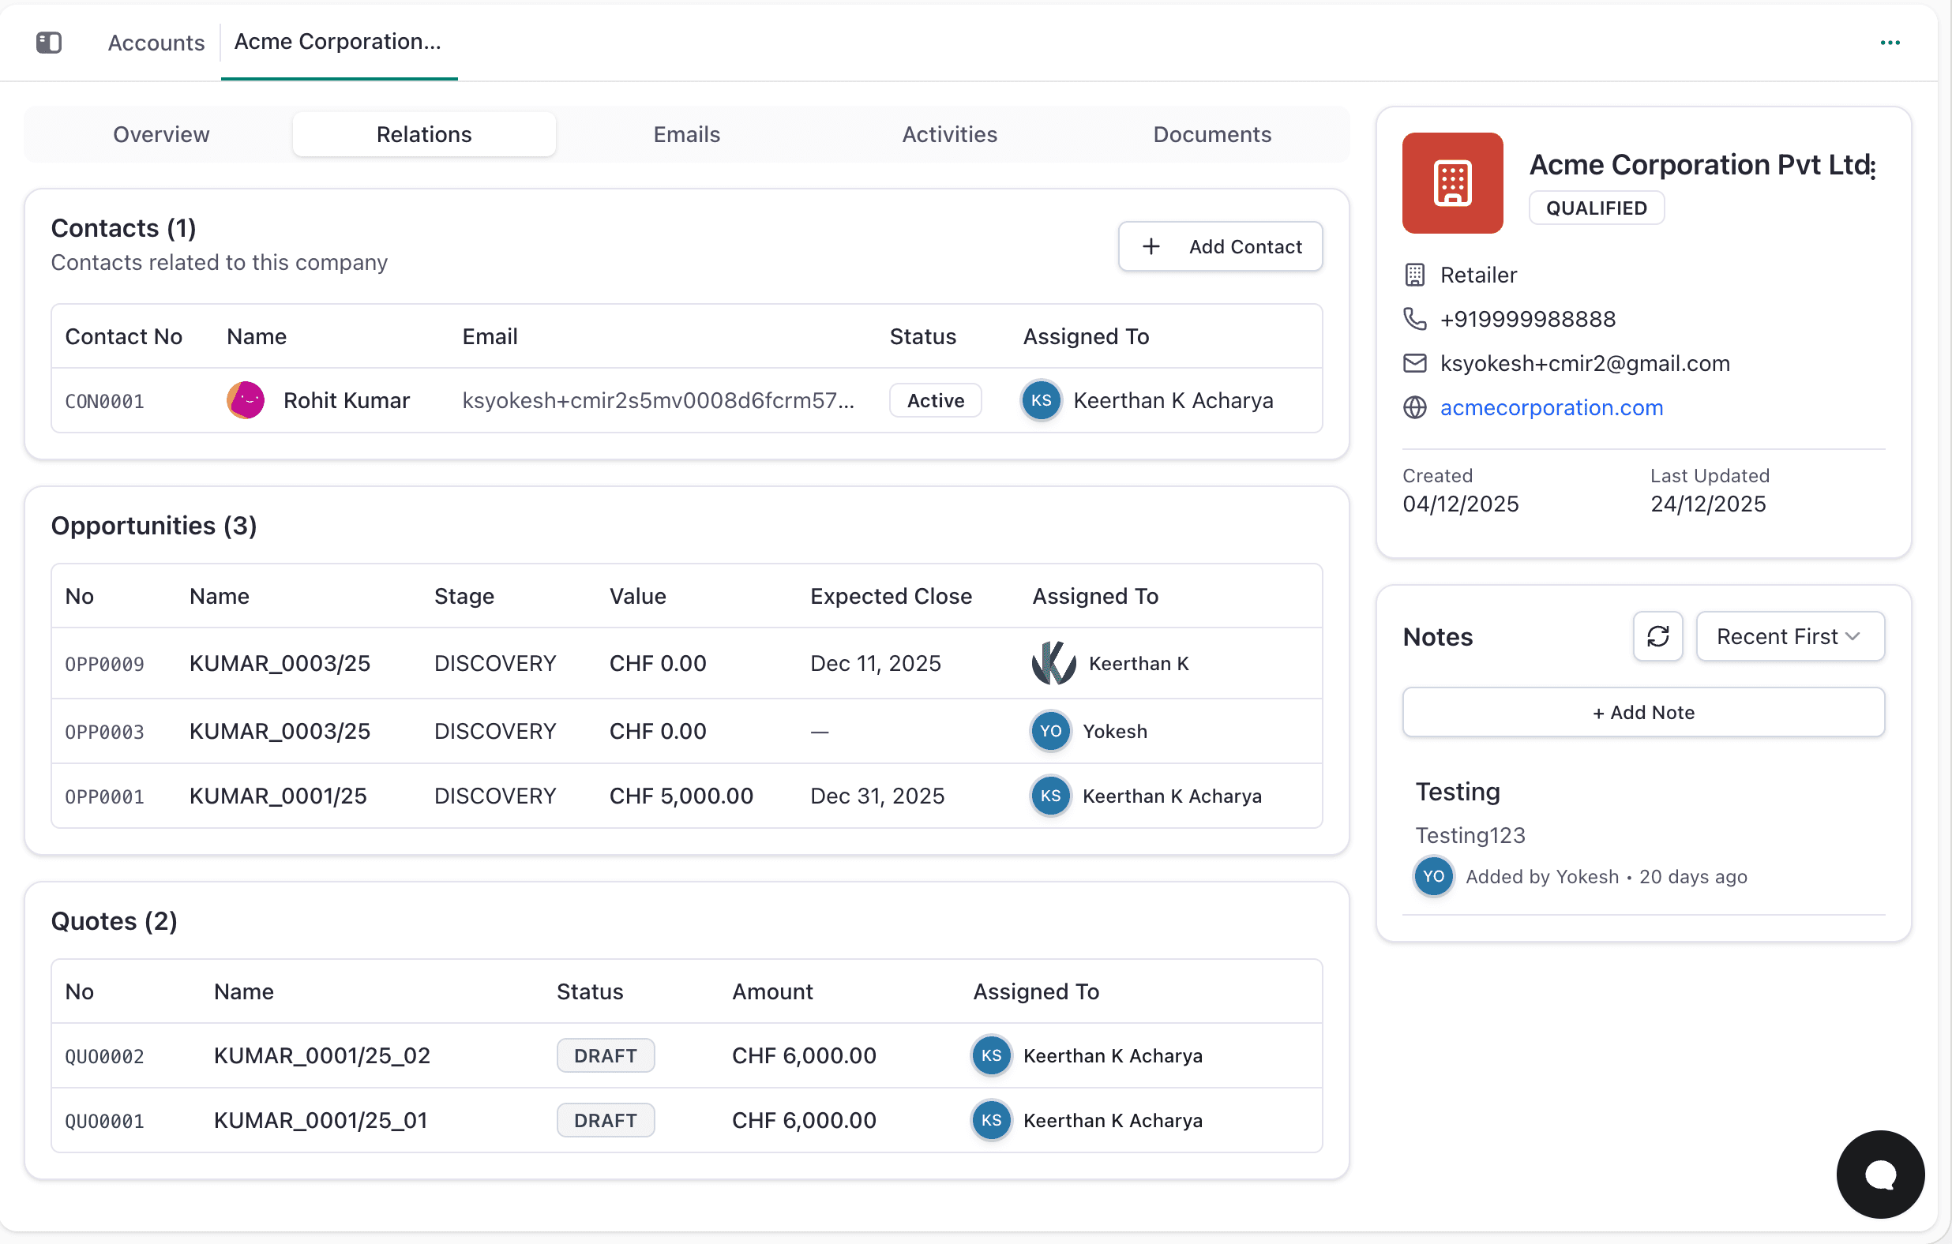Switch to the Overview tab
The image size is (1952, 1244).
point(160,133)
